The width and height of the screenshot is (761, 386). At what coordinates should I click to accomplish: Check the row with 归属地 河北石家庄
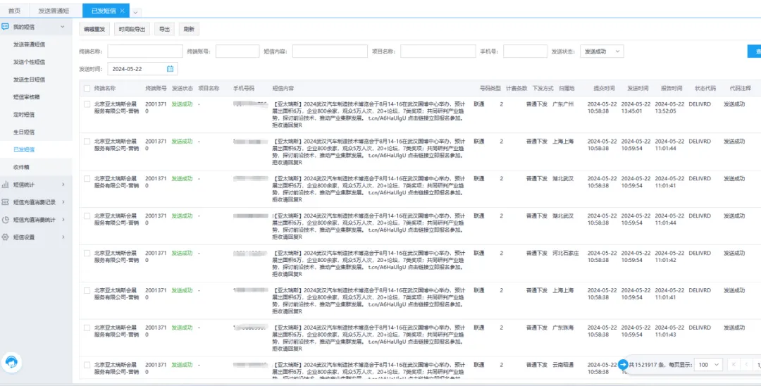(87, 253)
